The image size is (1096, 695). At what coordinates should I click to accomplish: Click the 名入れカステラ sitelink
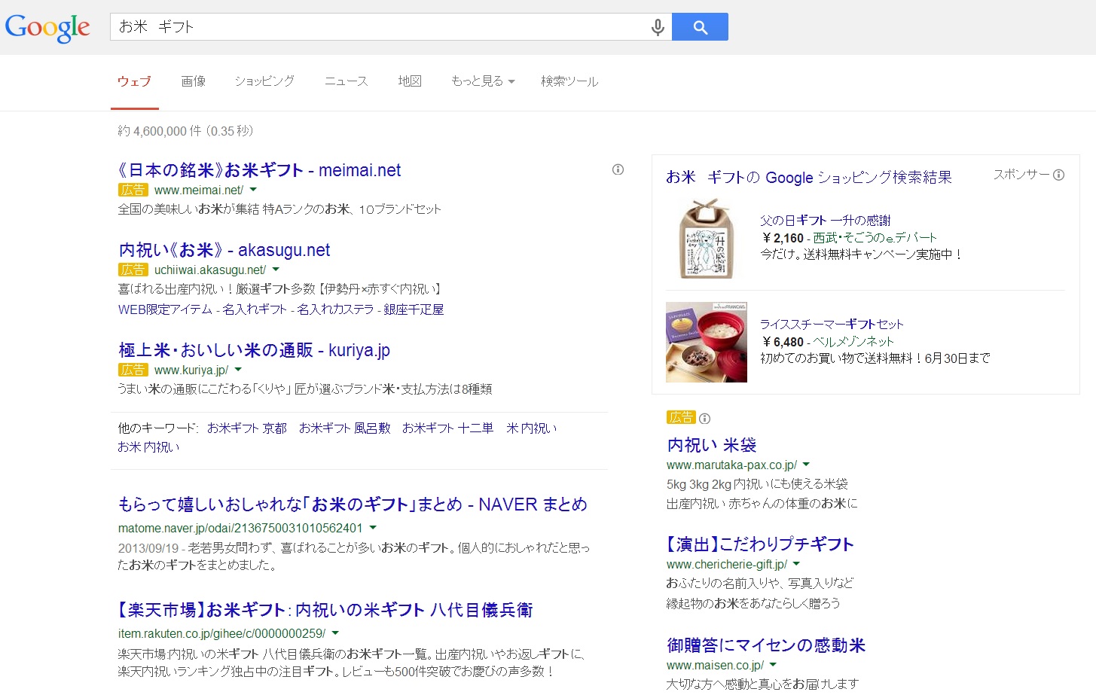(335, 309)
